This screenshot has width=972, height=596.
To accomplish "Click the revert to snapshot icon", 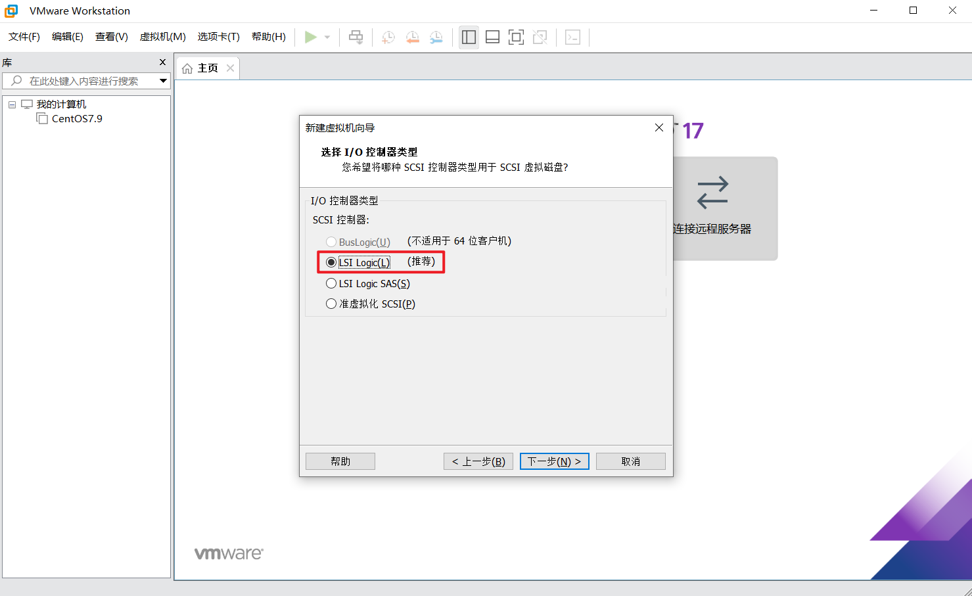I will (x=413, y=37).
